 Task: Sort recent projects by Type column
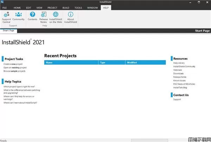(112, 62)
